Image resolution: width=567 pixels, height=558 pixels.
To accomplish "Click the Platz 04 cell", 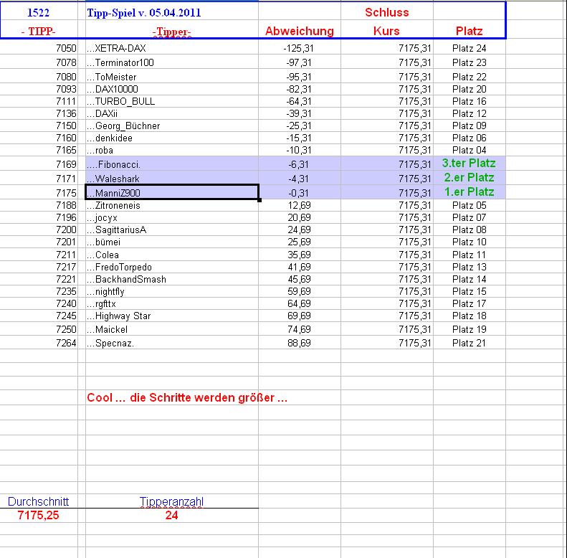I will click(469, 150).
